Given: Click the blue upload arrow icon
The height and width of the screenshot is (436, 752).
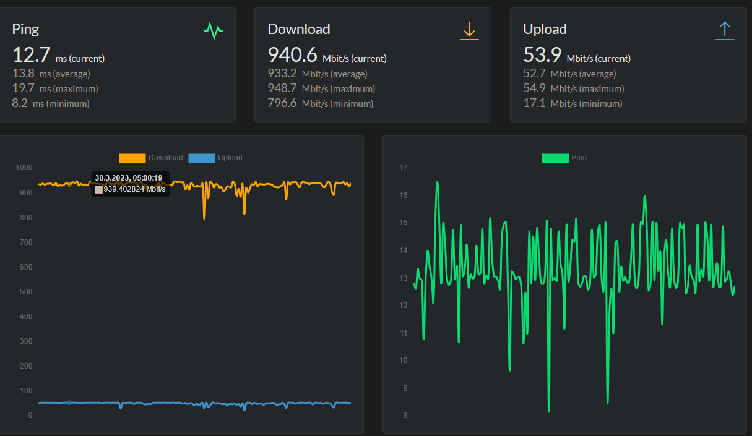Looking at the screenshot, I should point(725,30).
